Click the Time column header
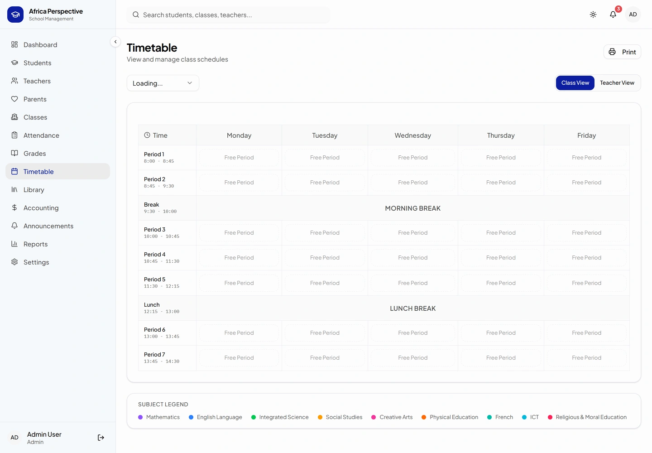 pyautogui.click(x=167, y=135)
